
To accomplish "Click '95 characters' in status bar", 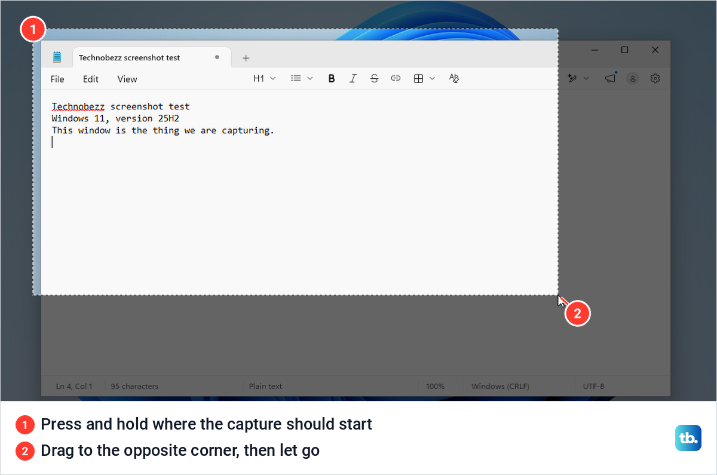I will click(x=135, y=387).
